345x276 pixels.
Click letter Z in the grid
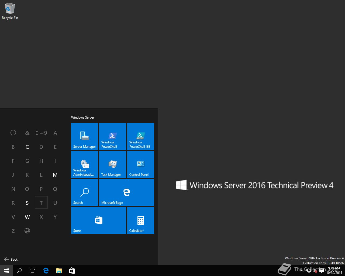[13, 231]
